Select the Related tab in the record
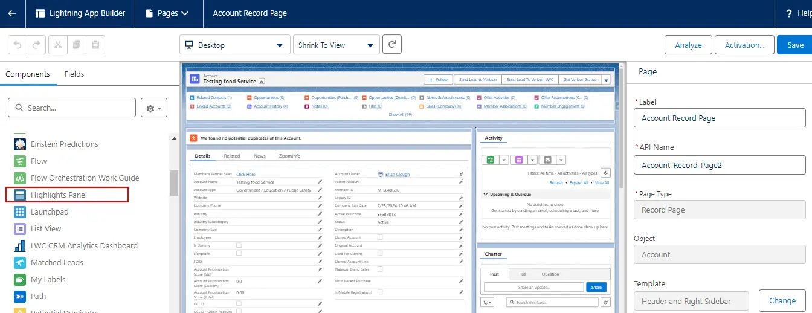Viewport: 812px width, 313px height. coord(232,156)
